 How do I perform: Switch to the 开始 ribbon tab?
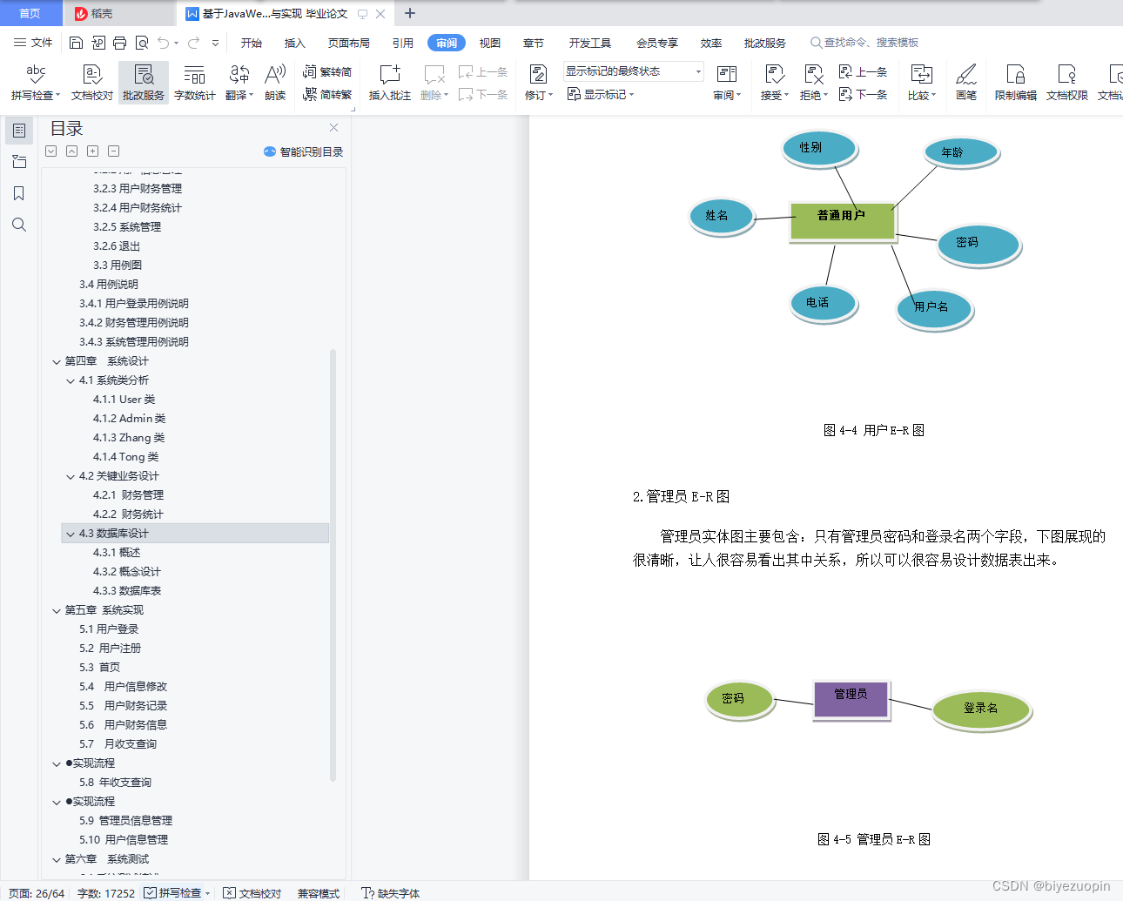coord(252,43)
